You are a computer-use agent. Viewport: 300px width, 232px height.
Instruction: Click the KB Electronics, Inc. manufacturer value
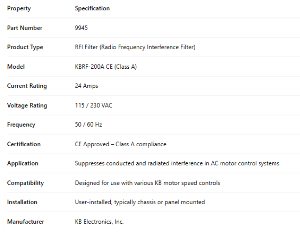pos(99,222)
